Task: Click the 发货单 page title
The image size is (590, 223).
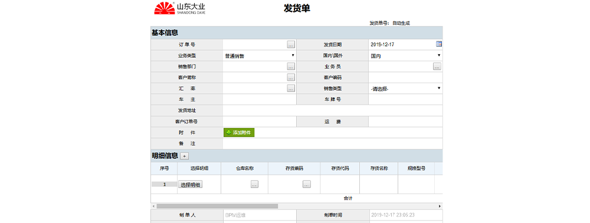Action: (297, 8)
